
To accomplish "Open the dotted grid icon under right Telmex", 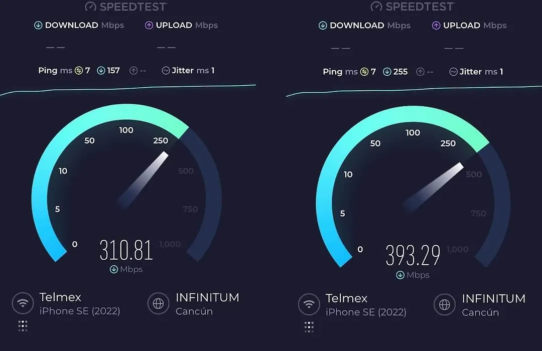I will click(x=309, y=327).
